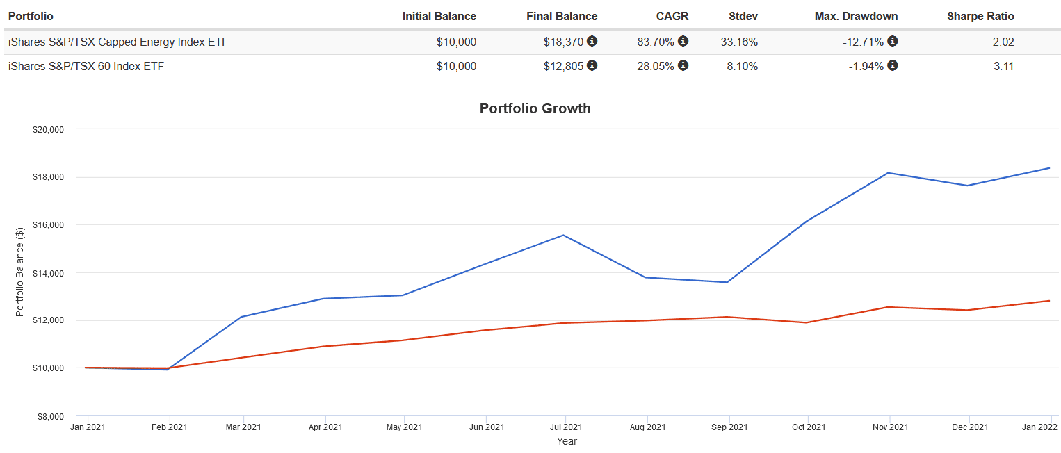Click info icon beside 83.70% CAGR
1061x453 pixels.
pos(683,42)
